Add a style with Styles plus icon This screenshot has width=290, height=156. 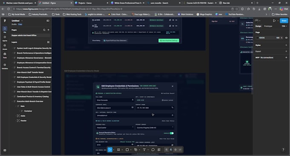pos(286,45)
